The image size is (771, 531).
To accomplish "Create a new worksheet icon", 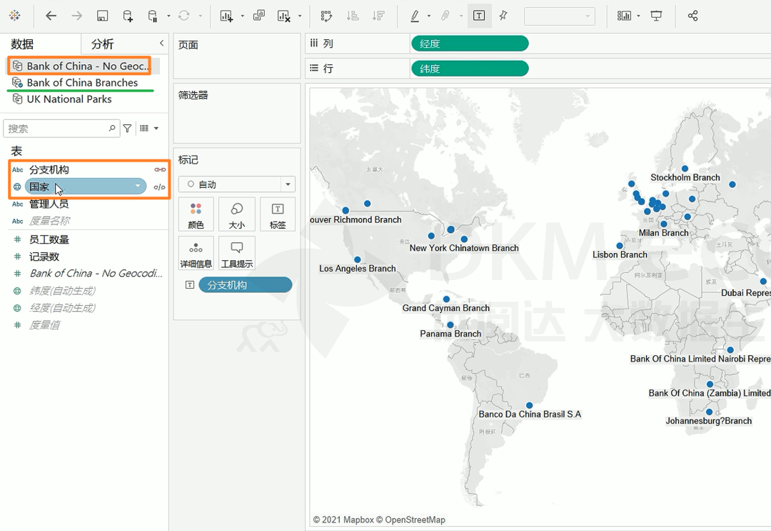I will (227, 16).
